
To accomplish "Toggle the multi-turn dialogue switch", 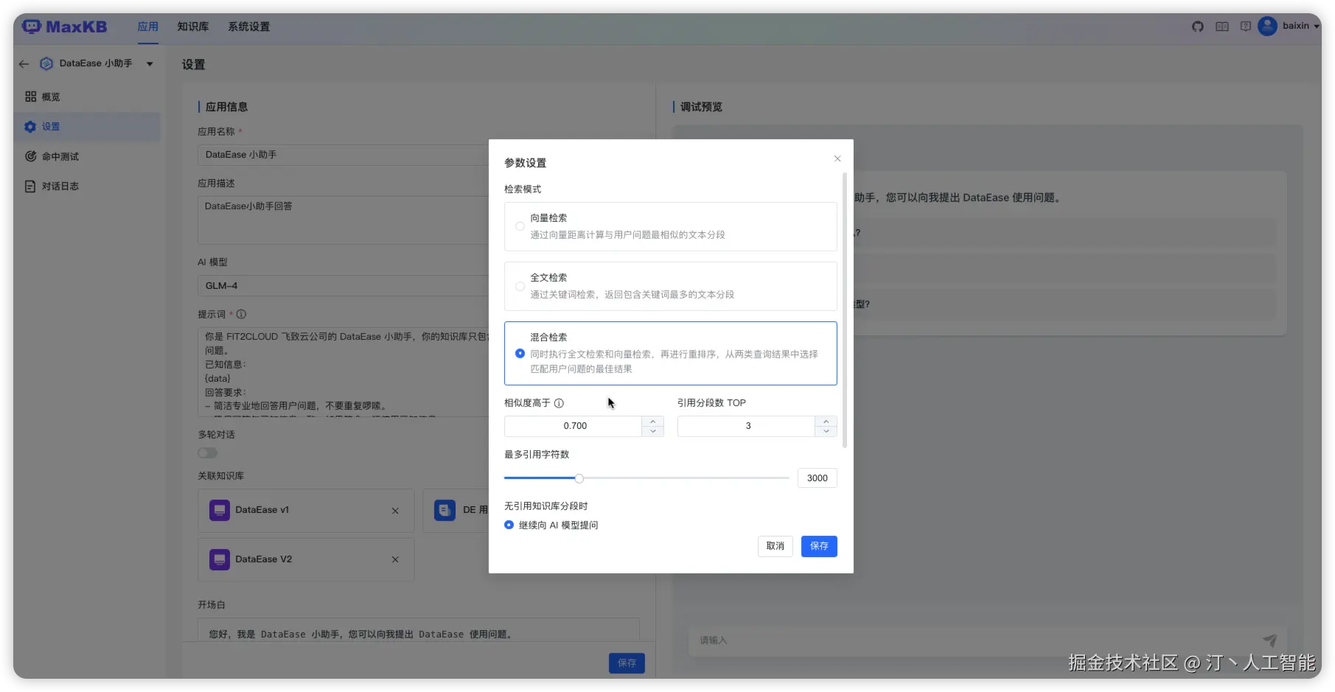I will 207,453.
